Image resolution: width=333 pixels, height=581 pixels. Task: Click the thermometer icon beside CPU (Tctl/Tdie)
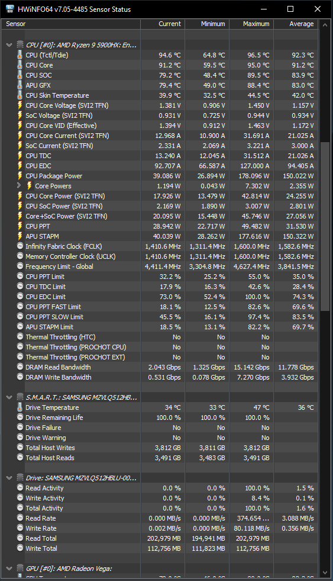pos(20,55)
